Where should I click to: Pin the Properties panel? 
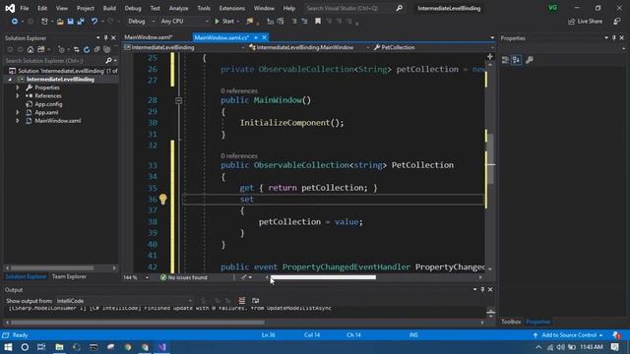tap(614, 37)
